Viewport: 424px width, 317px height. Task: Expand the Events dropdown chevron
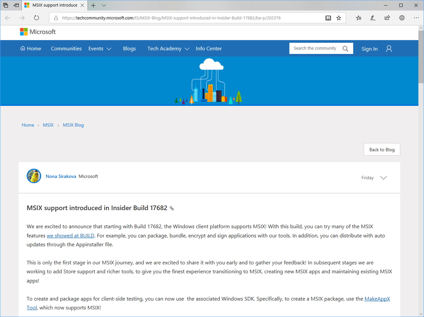[x=109, y=49]
